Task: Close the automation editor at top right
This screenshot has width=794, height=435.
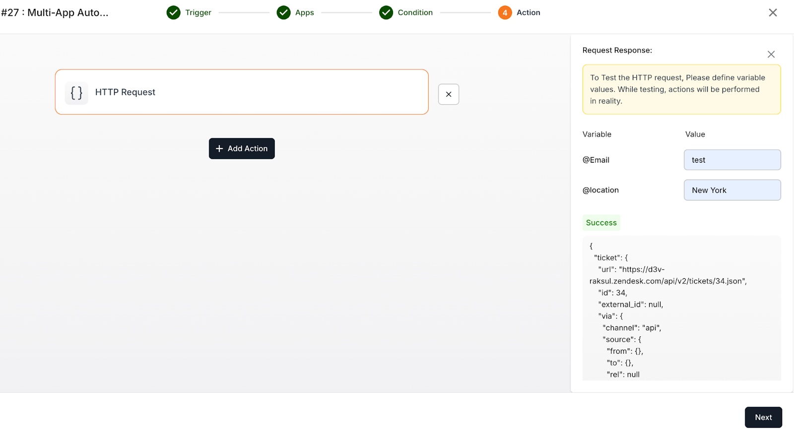Action: coord(773,12)
